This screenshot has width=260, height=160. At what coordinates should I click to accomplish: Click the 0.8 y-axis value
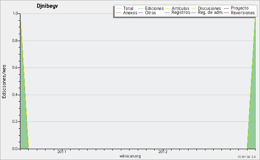click(15, 41)
